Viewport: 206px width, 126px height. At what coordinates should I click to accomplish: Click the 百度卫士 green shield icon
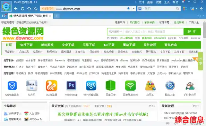click(111, 85)
